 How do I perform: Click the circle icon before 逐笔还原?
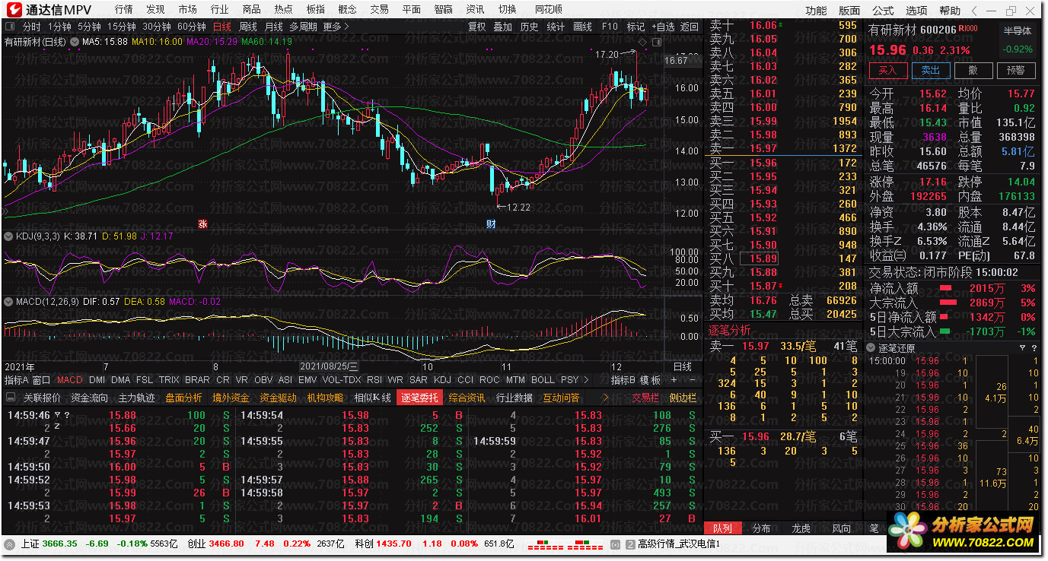[x=872, y=348]
